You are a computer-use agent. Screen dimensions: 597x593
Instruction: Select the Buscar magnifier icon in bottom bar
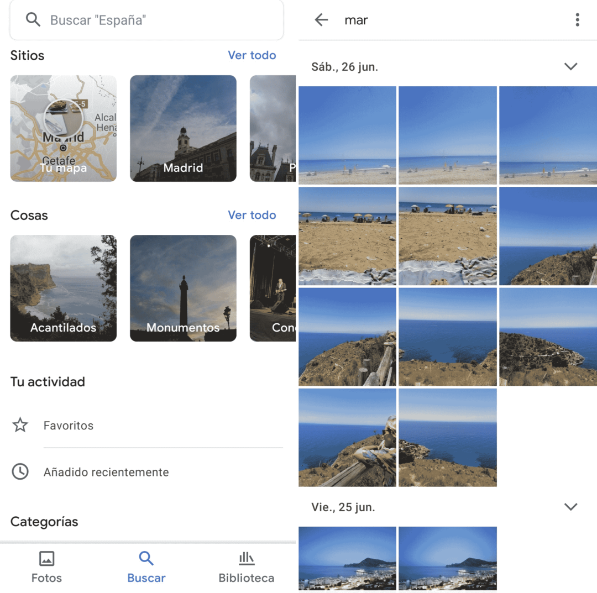(146, 558)
